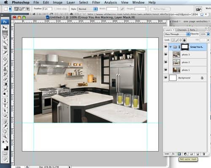Select the Magic Wand tool
211x168 pixels.
[5, 43]
